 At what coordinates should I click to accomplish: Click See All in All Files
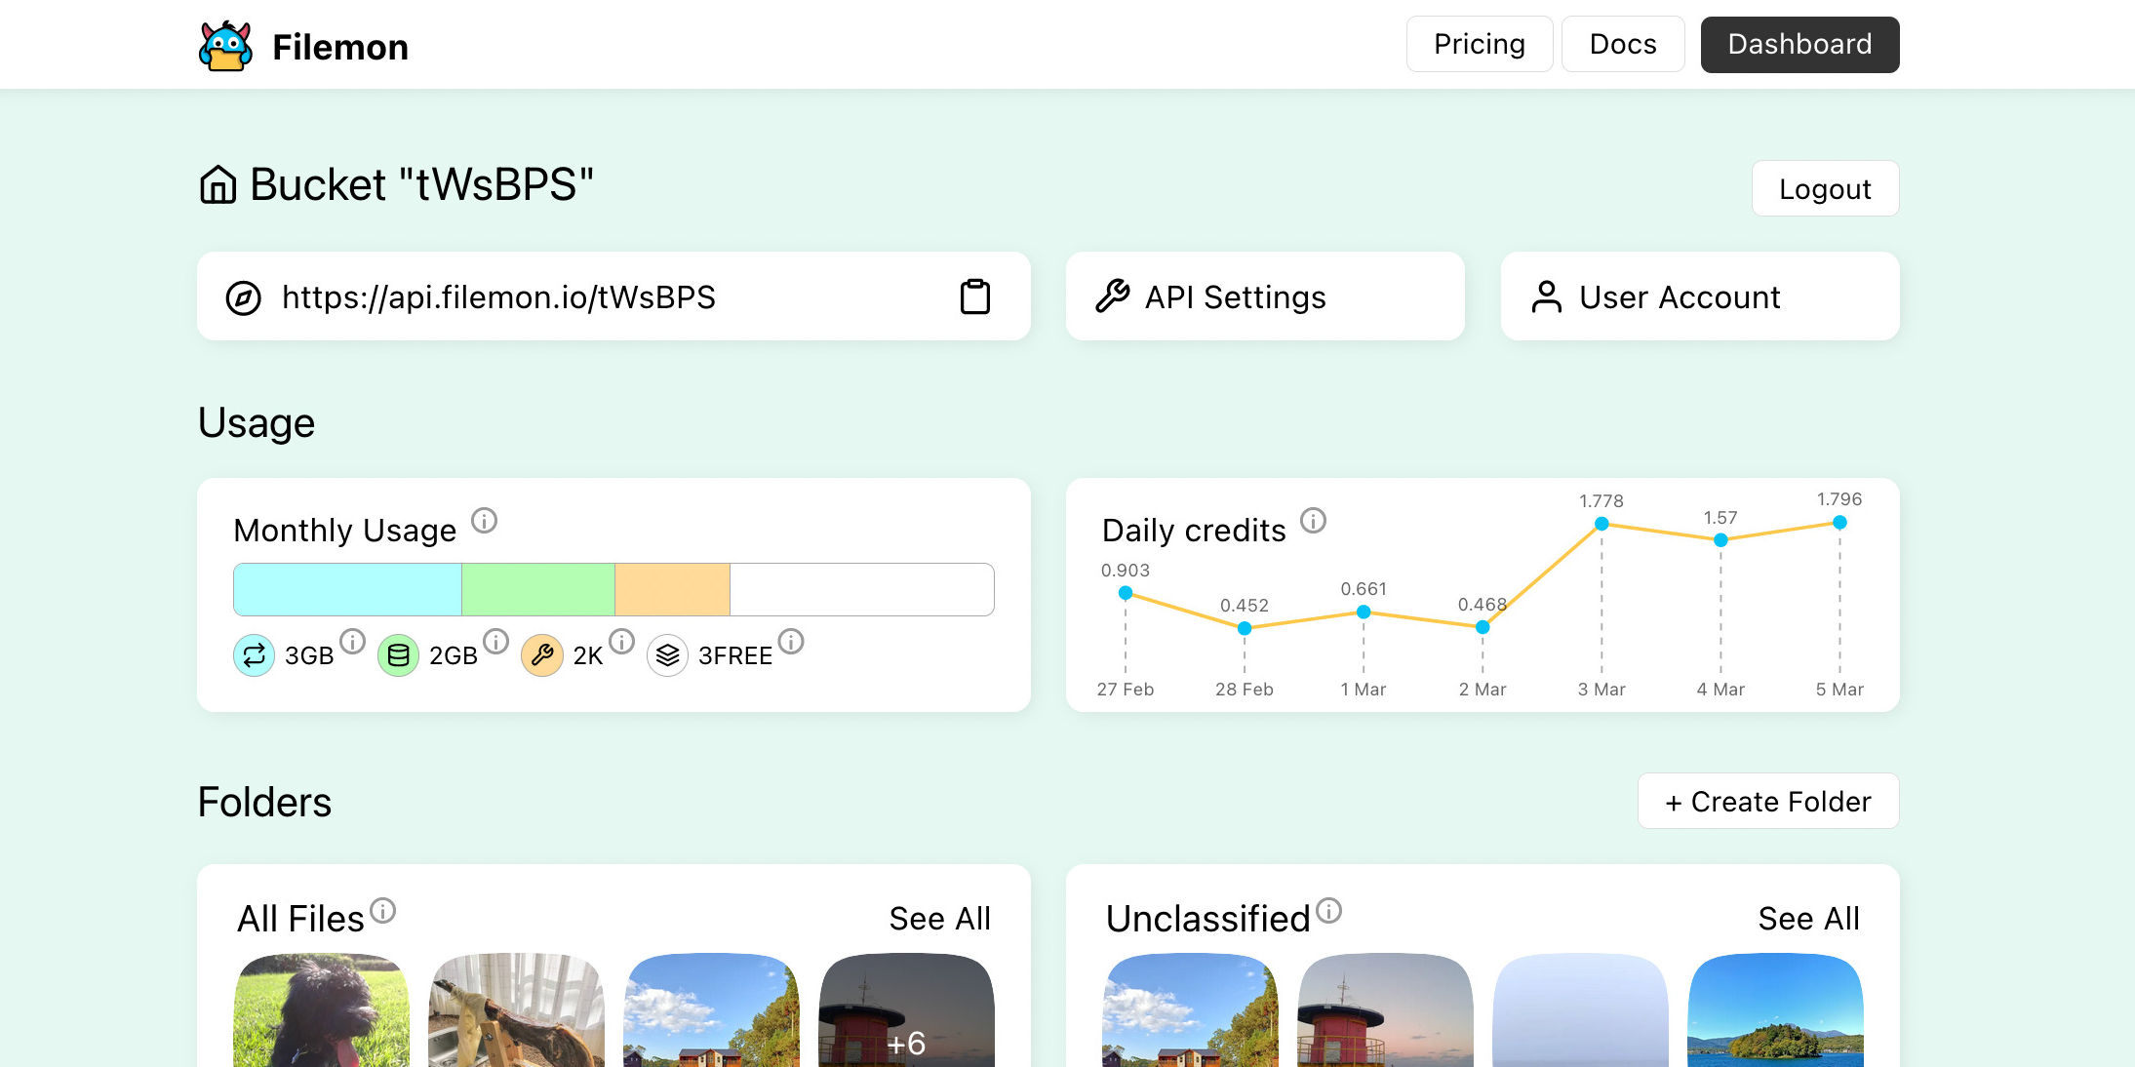(939, 919)
